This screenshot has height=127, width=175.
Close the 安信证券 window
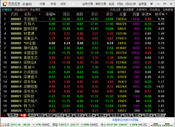point(171,4)
